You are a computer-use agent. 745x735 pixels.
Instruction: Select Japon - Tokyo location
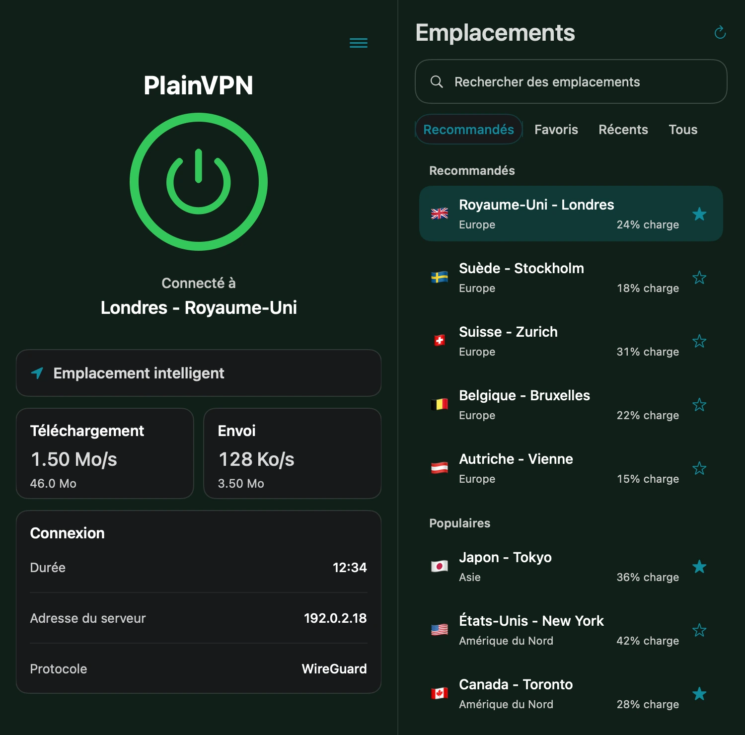[x=571, y=567]
